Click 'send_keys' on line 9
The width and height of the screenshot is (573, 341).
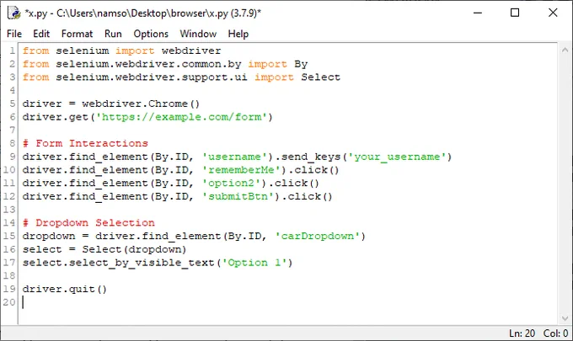point(311,157)
